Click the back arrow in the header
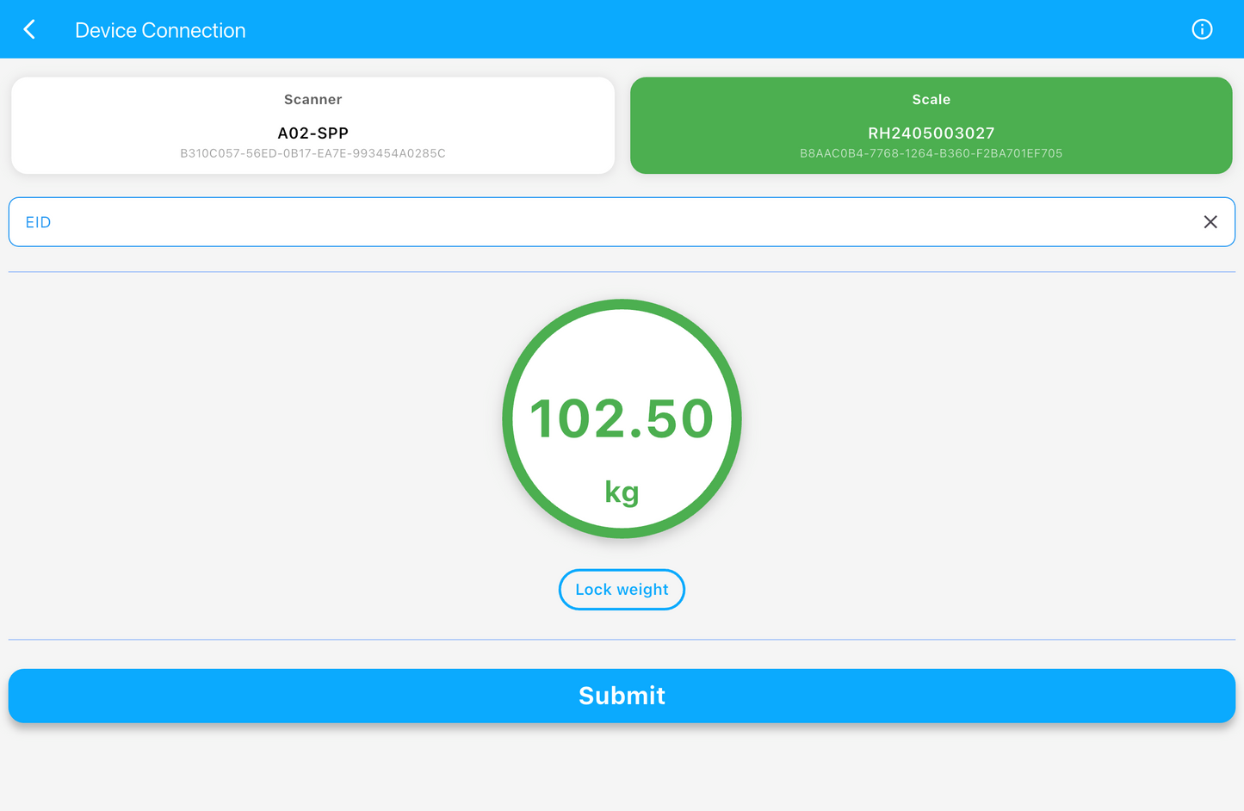 coord(30,28)
